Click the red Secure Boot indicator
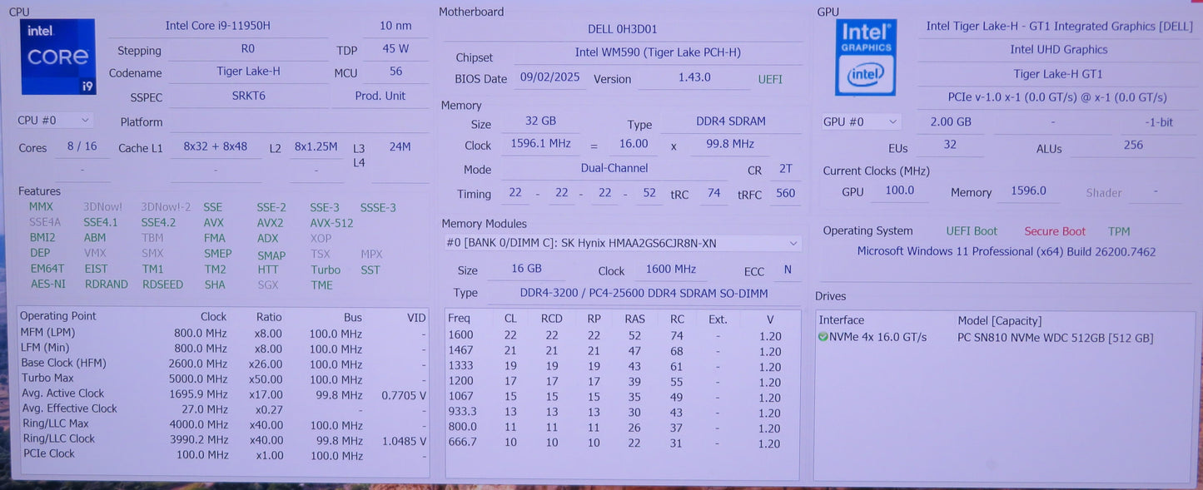This screenshot has width=1203, height=490. [x=1055, y=230]
